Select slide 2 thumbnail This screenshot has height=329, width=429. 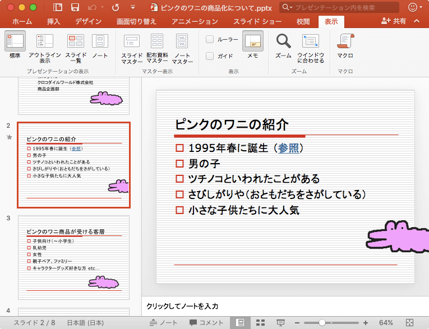pos(73,165)
